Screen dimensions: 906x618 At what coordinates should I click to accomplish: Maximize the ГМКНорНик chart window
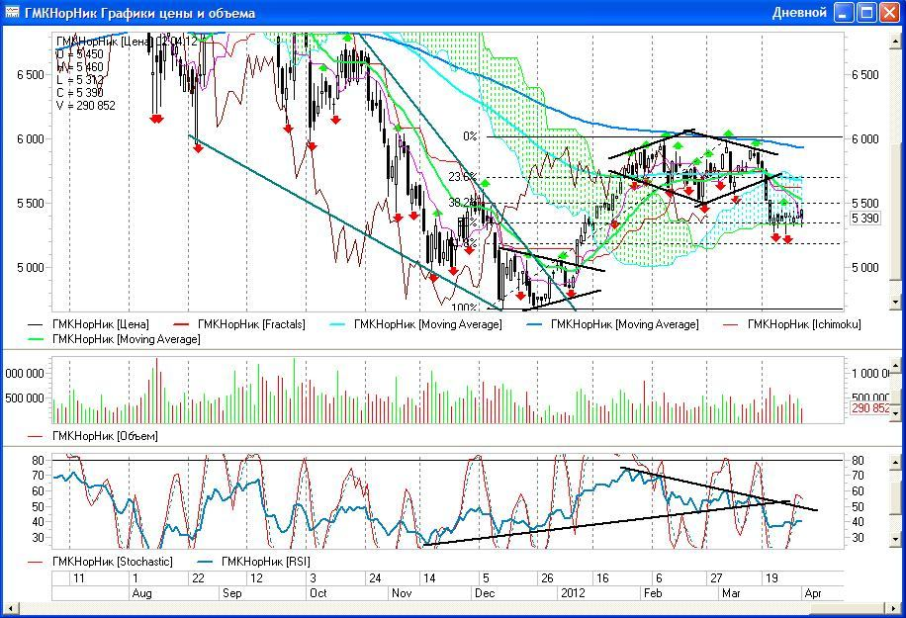[x=866, y=12]
